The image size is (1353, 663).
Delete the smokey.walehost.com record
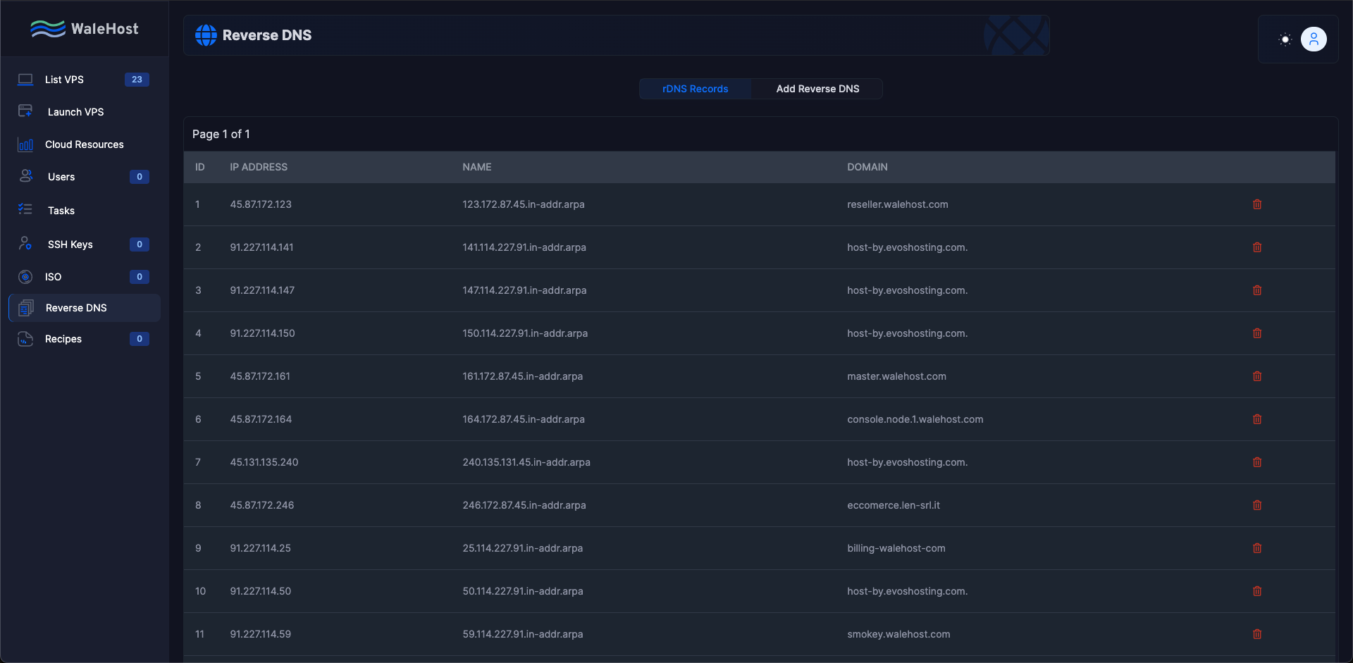tap(1257, 634)
